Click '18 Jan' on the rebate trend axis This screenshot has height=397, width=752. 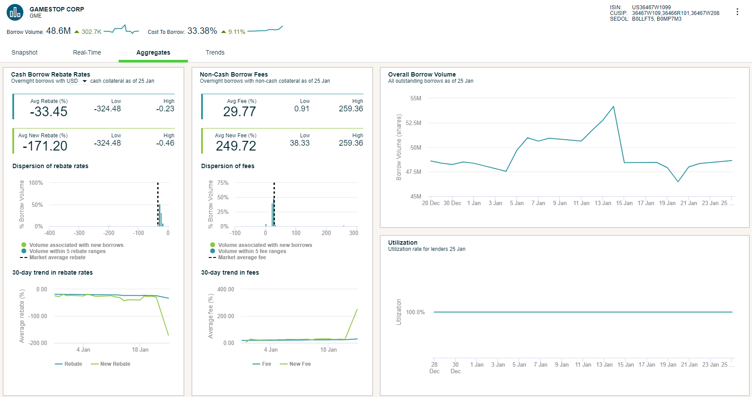(x=140, y=350)
